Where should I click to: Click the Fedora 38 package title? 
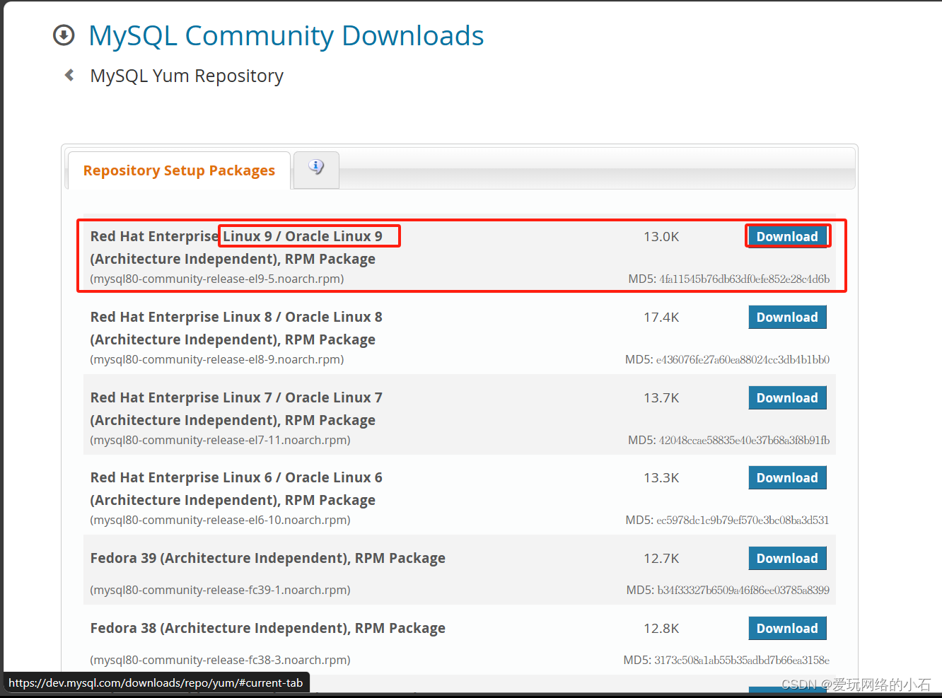click(267, 628)
